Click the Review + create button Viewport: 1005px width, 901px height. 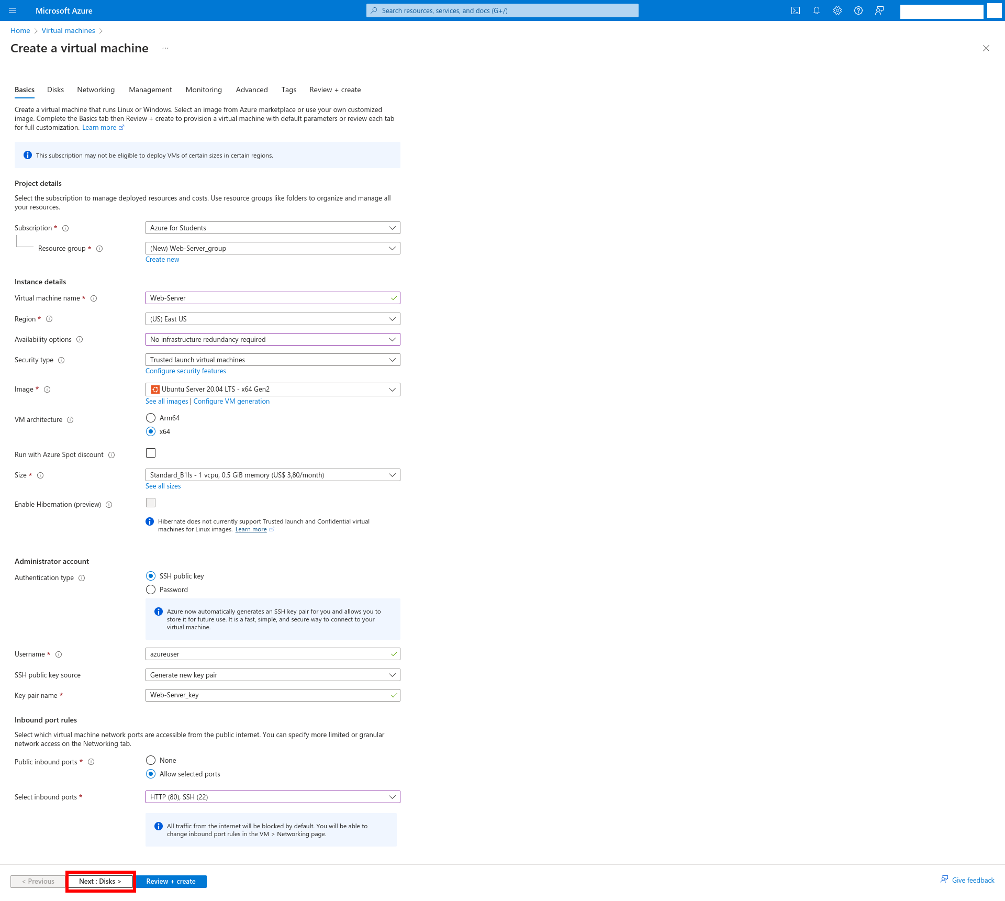pyautogui.click(x=171, y=882)
